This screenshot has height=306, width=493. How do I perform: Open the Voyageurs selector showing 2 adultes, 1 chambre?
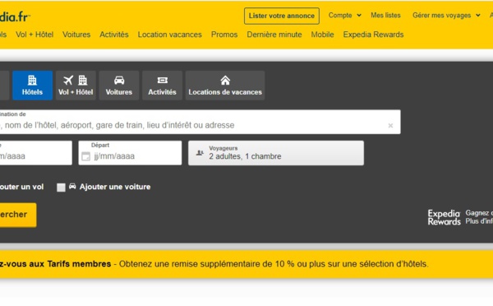click(276, 153)
